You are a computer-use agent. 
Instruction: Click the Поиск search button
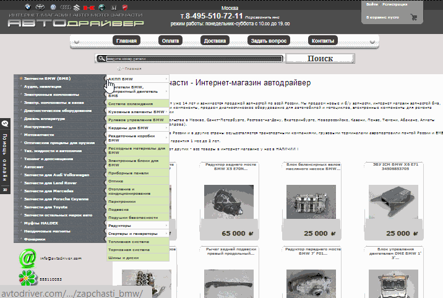320,58
